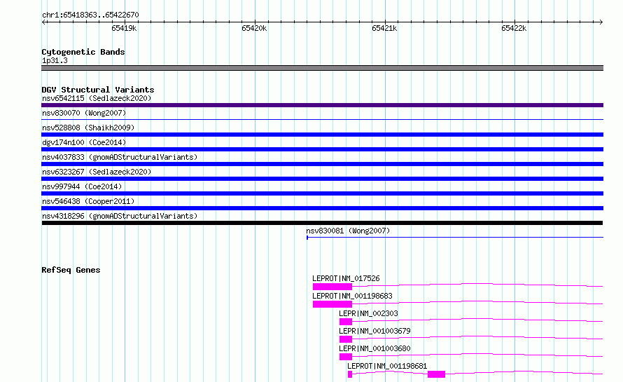Open the Cytogenetic Bands track heading

point(83,52)
